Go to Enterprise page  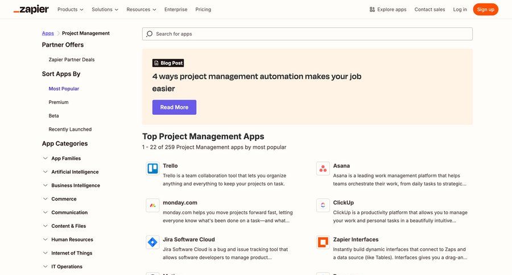[x=176, y=10]
